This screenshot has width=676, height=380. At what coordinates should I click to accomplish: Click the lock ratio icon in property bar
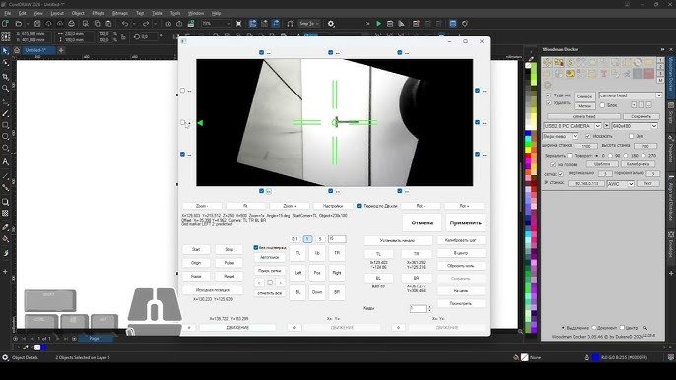[x=123, y=37]
